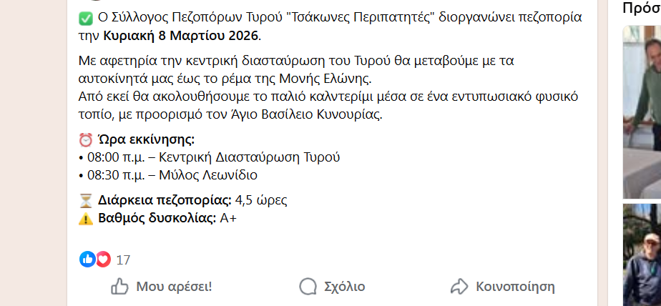This screenshot has height=306, width=661.
Task: Open the reactions count "17"
Action: pos(123,260)
